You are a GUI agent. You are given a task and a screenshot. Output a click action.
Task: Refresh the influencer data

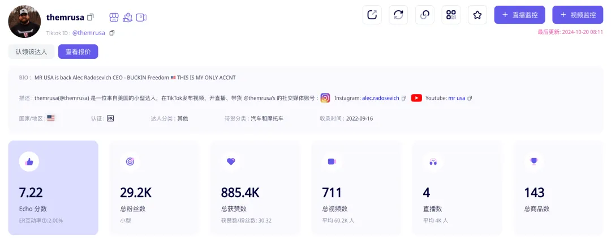coord(398,15)
